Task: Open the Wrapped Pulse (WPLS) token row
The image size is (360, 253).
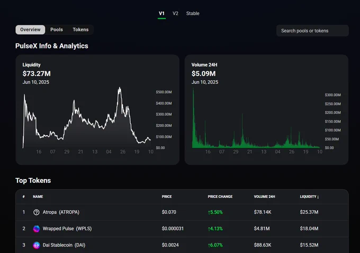Action: 182,229
